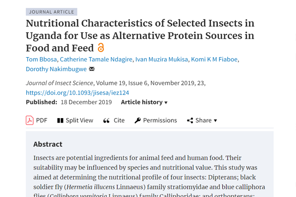Click the Split View columns icon

click(60, 120)
